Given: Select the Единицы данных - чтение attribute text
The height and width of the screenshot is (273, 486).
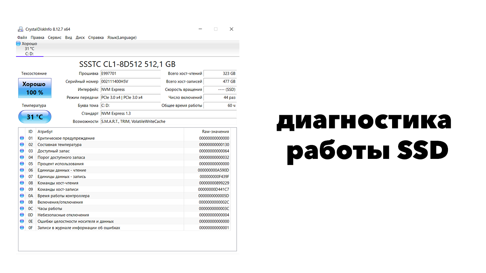Looking at the screenshot, I should 62,170.
